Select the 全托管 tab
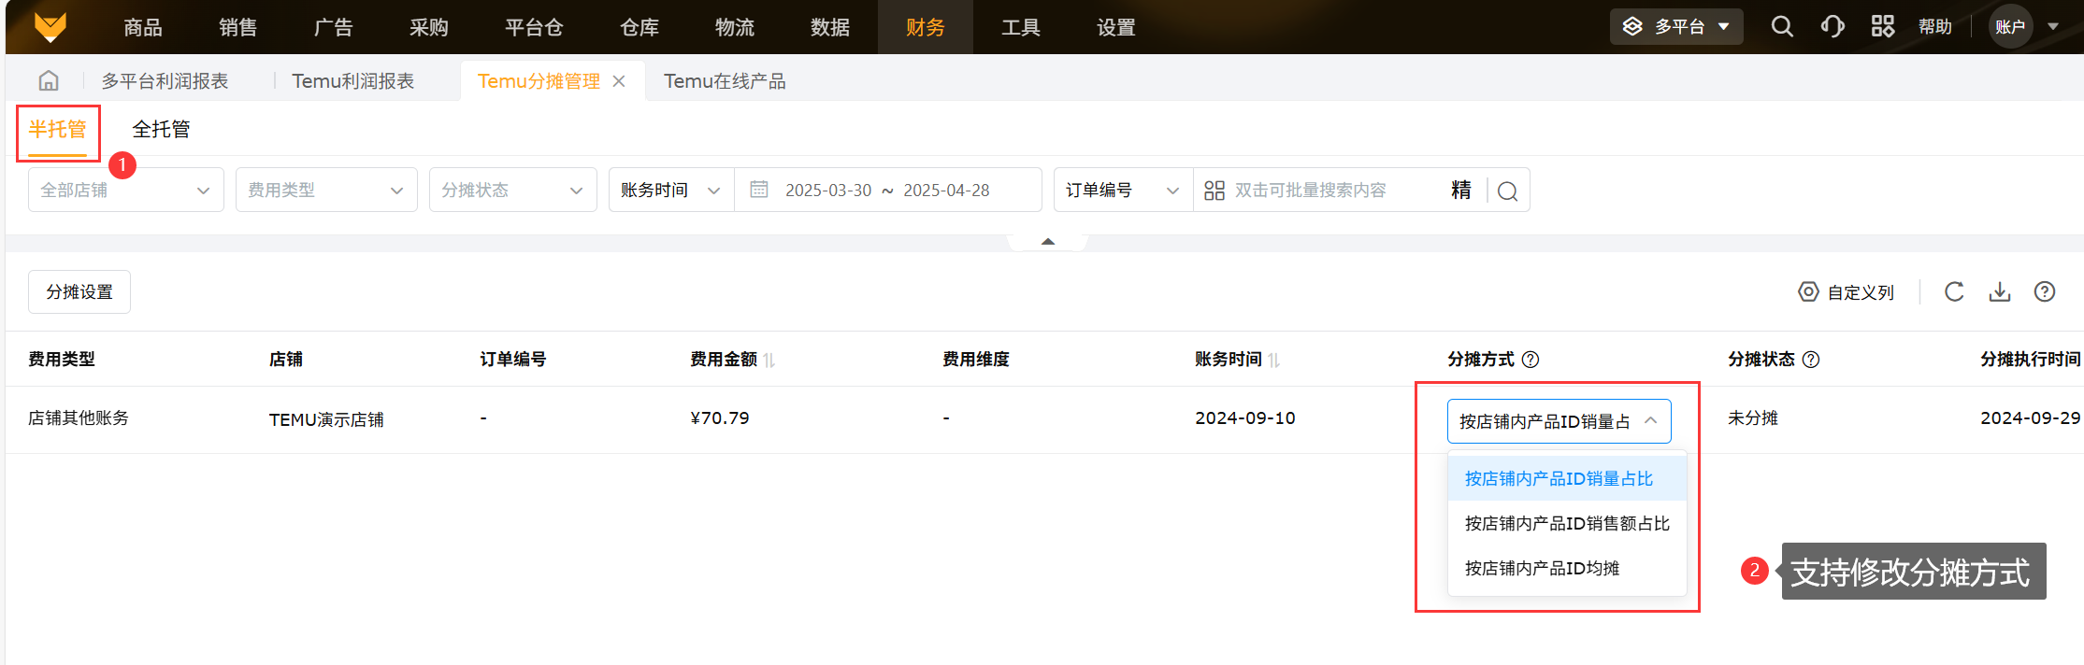This screenshot has width=2084, height=665. pos(162,129)
